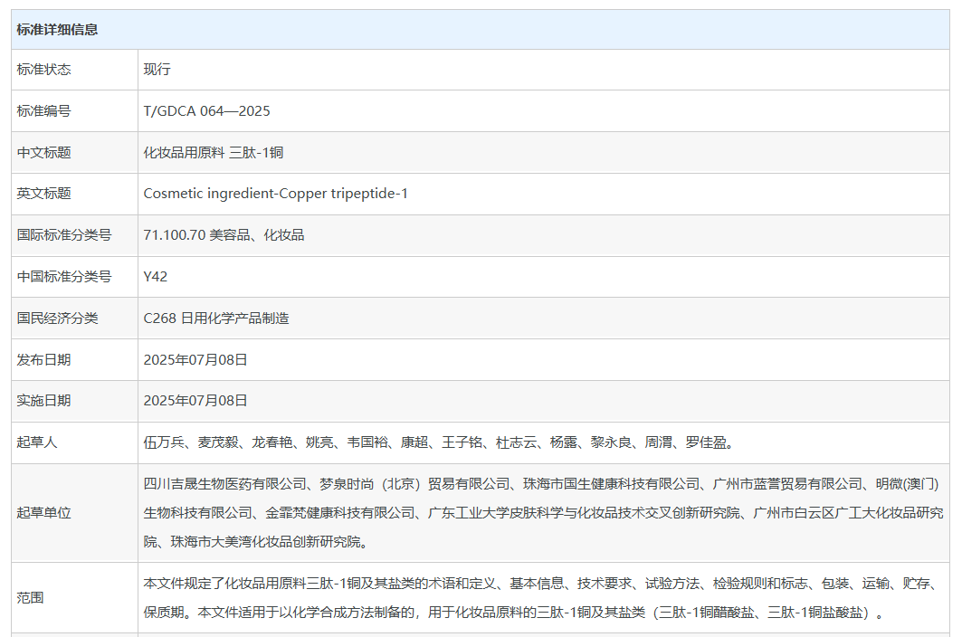The width and height of the screenshot is (962, 637).
Task: Click standard number T/GDCA 064—2025
Action: pyautogui.click(x=206, y=111)
